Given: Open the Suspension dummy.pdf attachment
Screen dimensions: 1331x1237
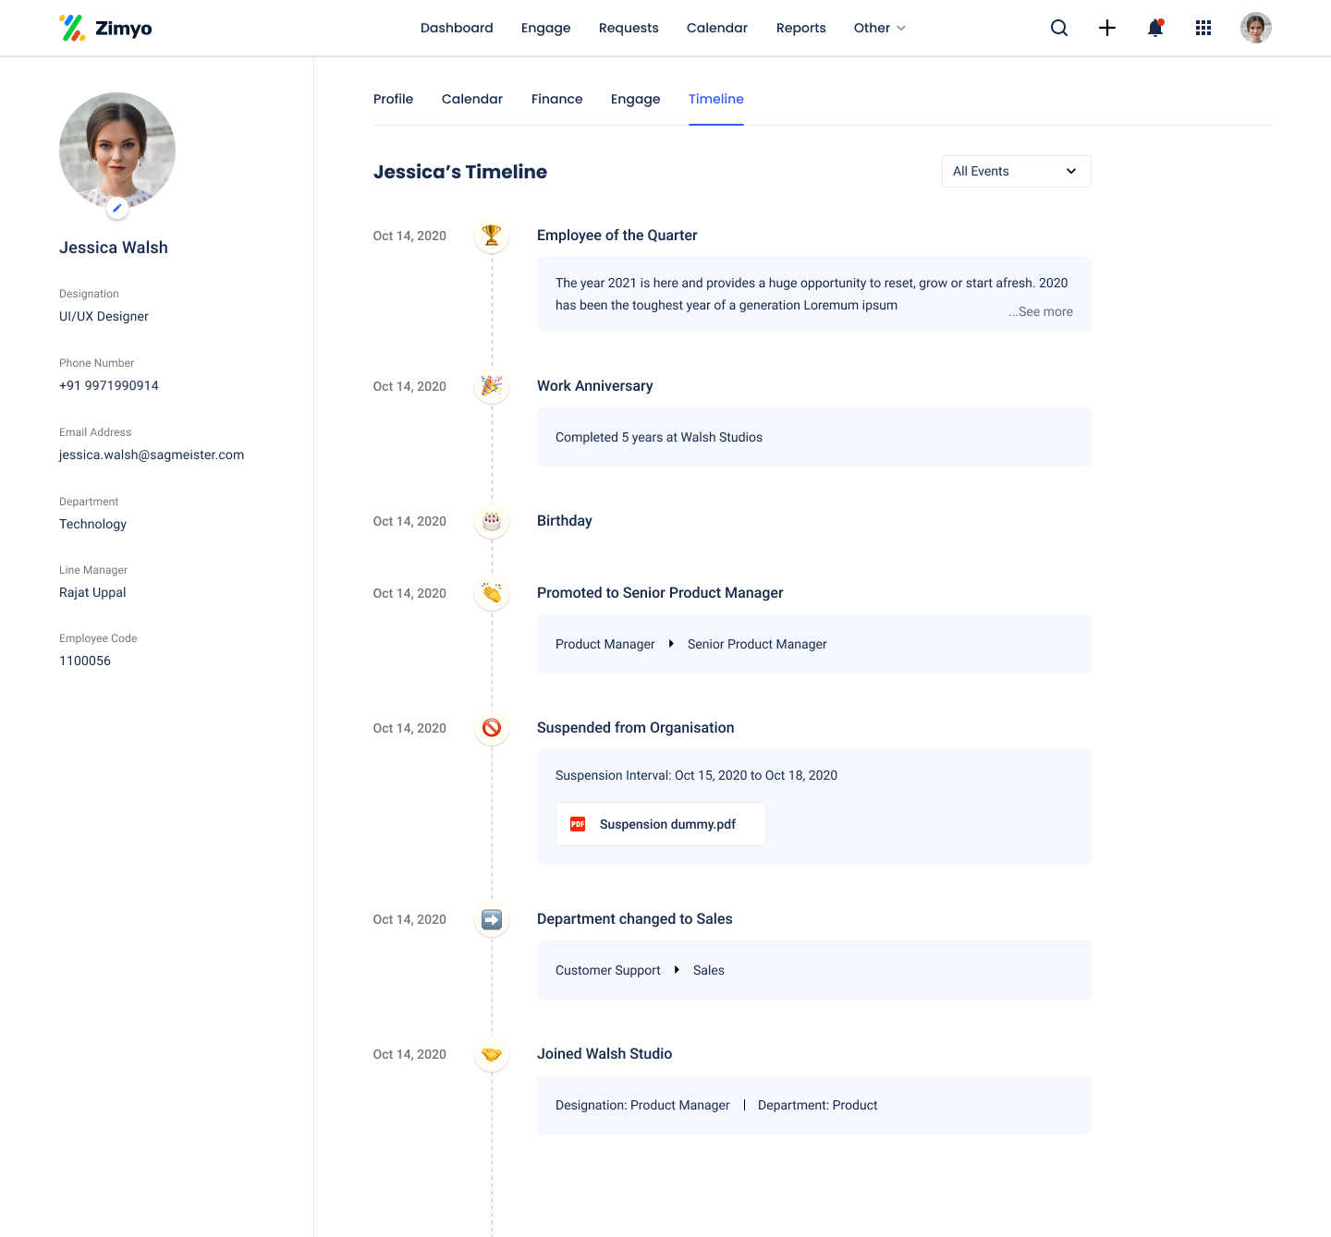Looking at the screenshot, I should (660, 824).
